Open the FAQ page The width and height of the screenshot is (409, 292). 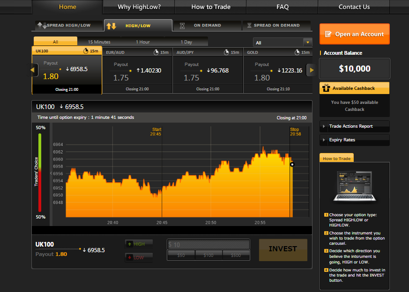(x=283, y=7)
